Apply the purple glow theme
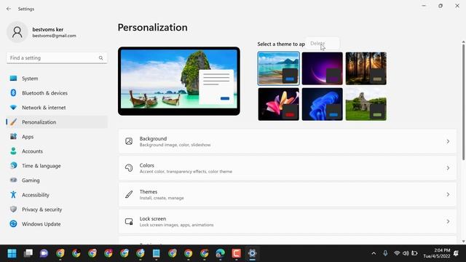 click(x=322, y=68)
